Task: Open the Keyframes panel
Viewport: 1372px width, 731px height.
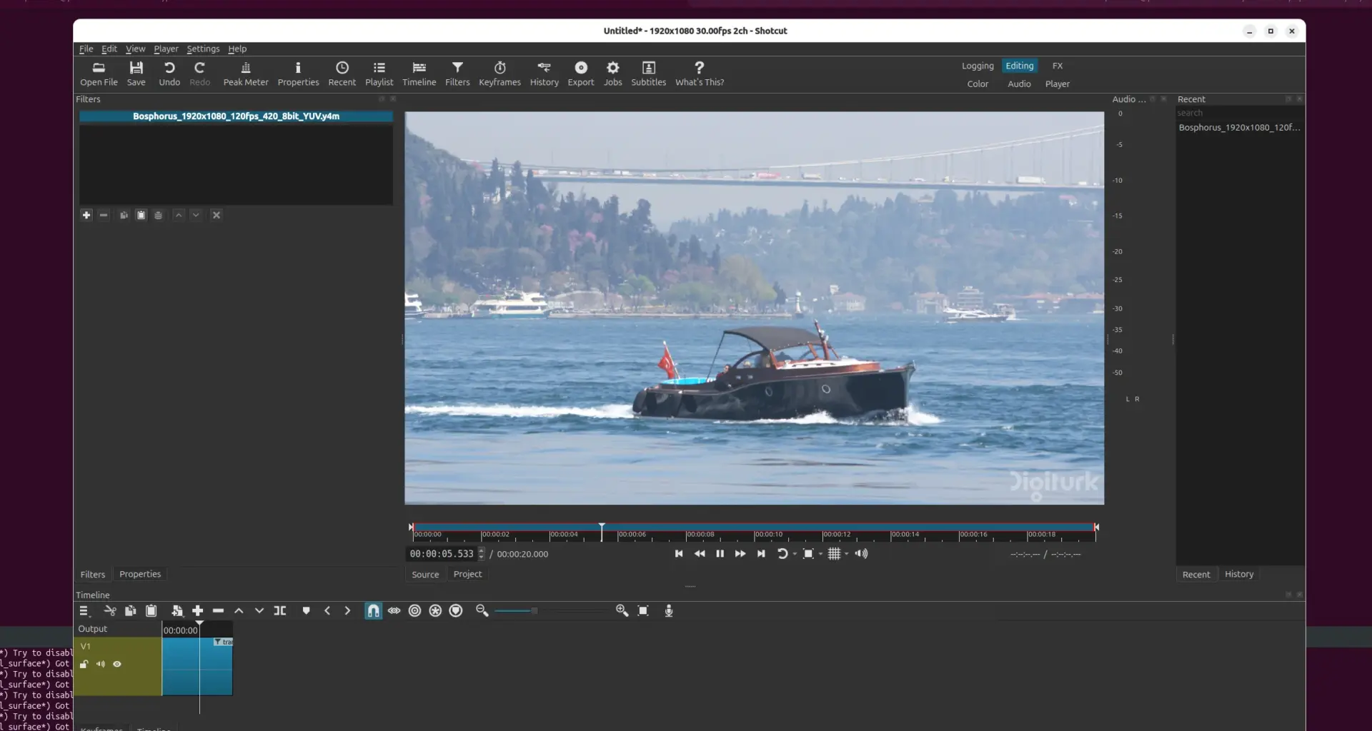Action: point(499,72)
